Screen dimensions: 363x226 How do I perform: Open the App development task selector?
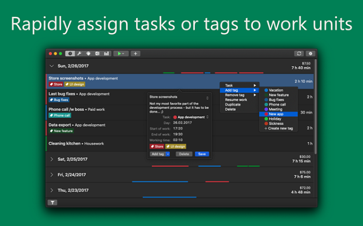coord(191,117)
